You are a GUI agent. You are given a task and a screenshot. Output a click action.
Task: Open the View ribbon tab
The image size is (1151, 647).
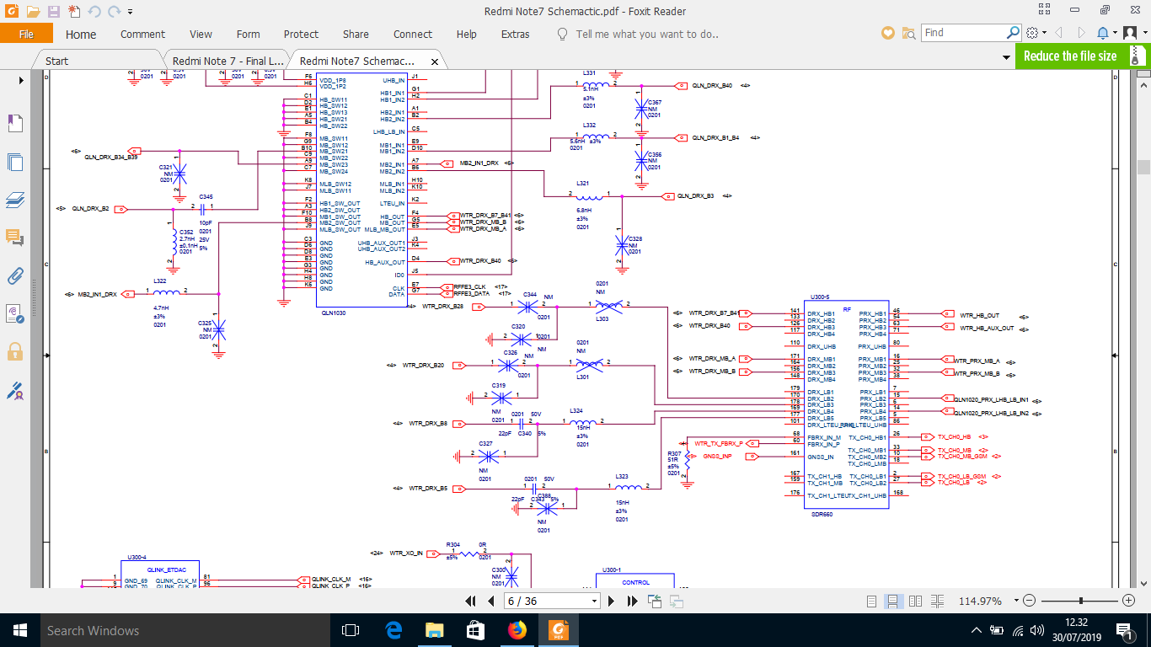[201, 35]
